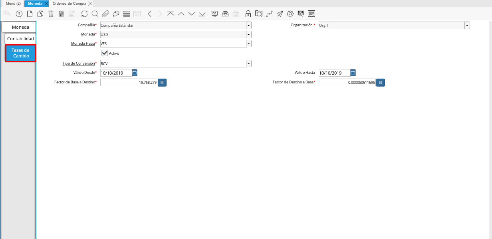
Task: Jump to the first record icon
Action: coord(171,14)
